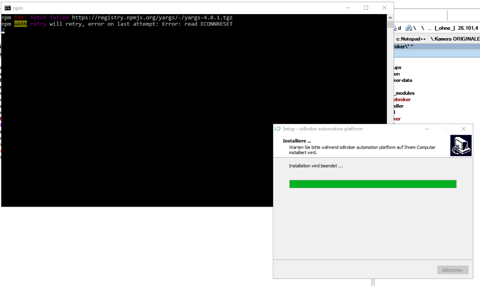Close the ioBroker Setup dialog
480x286 pixels.
click(463, 129)
